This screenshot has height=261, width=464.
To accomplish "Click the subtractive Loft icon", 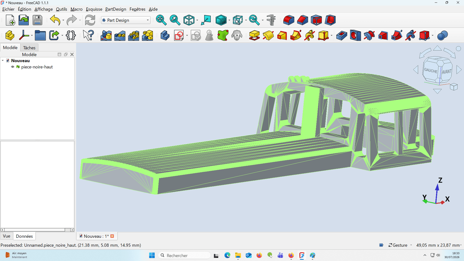I will click(383, 36).
